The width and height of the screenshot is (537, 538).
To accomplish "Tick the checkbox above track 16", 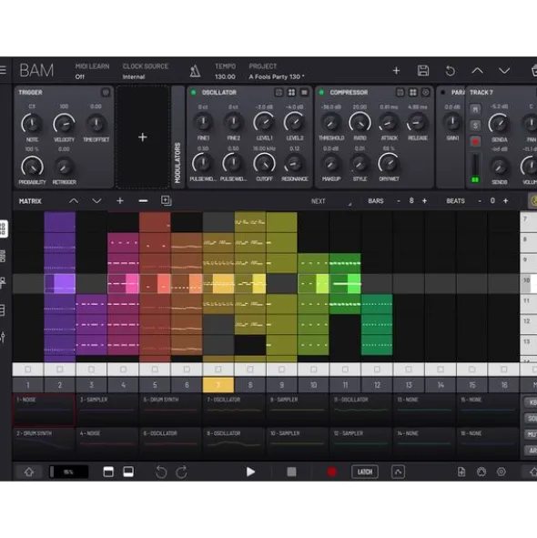I will click(x=503, y=370).
